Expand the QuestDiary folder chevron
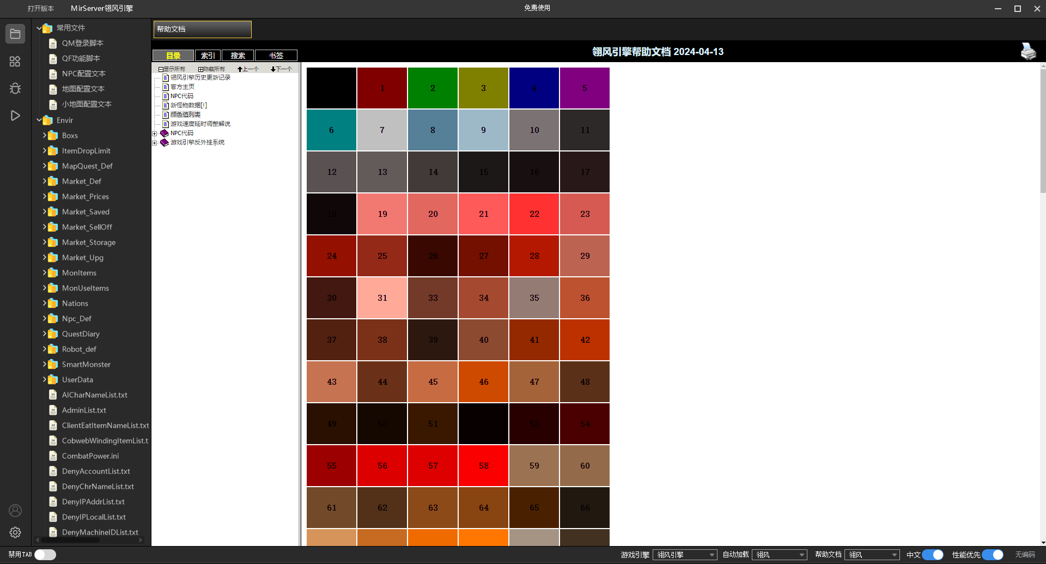This screenshot has width=1046, height=564. [45, 333]
